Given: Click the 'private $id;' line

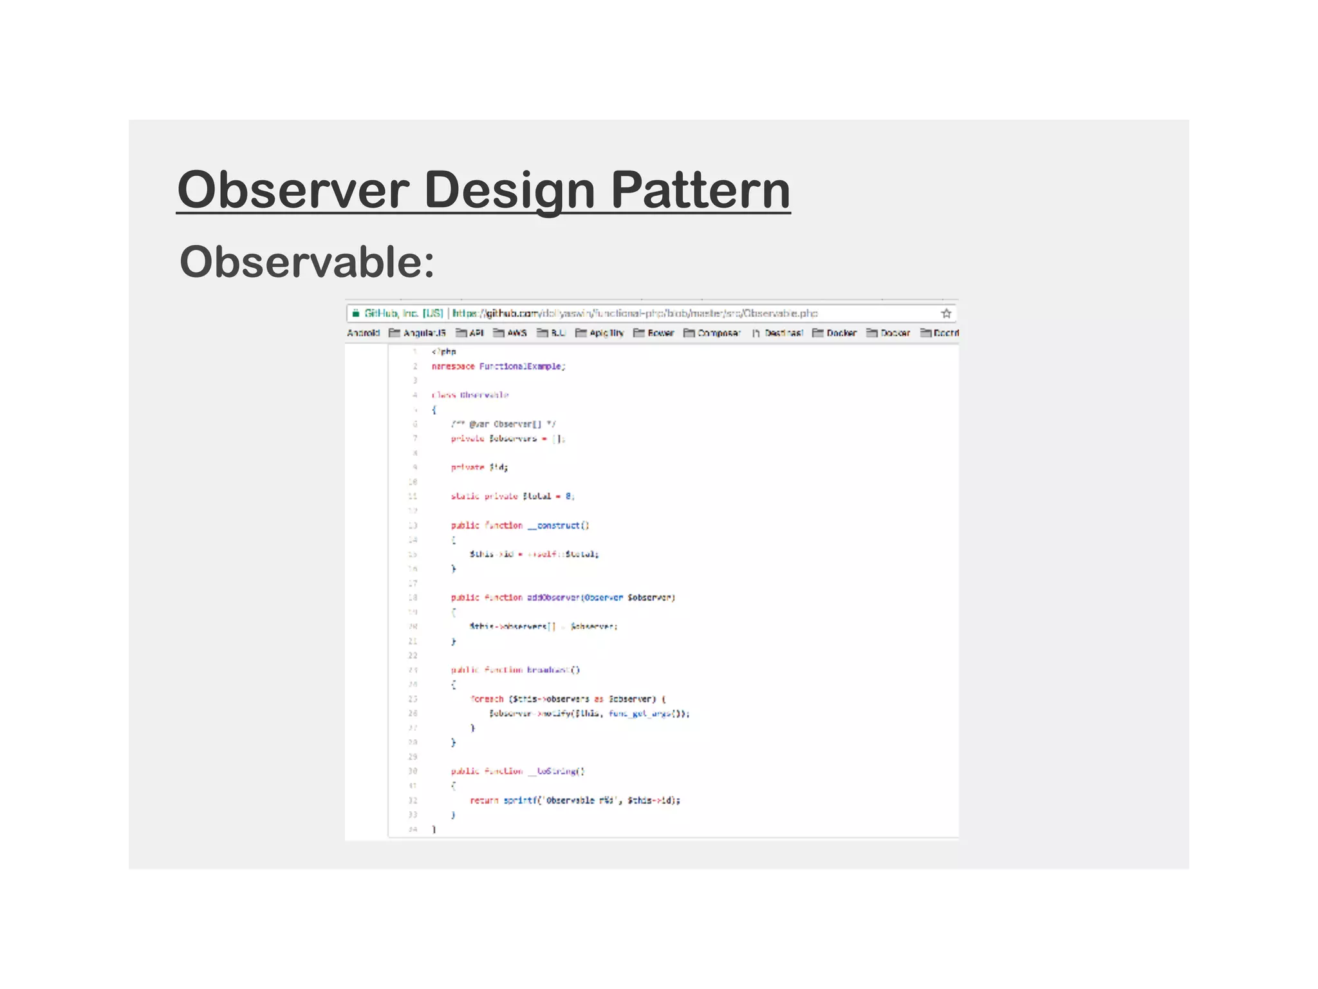Looking at the screenshot, I should point(479,467).
